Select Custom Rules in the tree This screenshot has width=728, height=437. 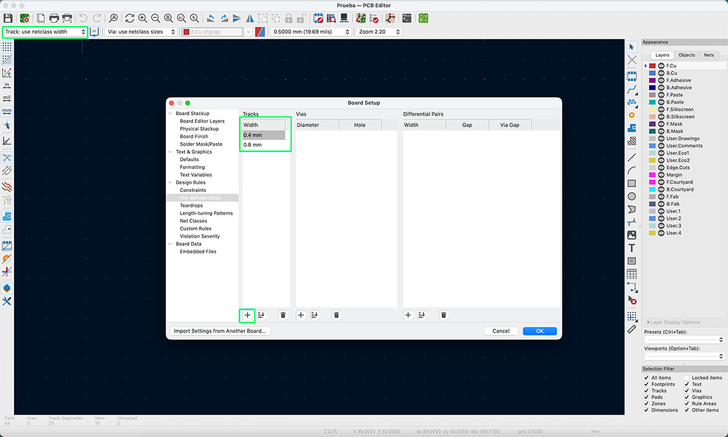coord(195,229)
